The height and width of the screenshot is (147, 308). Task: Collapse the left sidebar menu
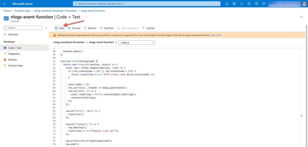coord(46,28)
